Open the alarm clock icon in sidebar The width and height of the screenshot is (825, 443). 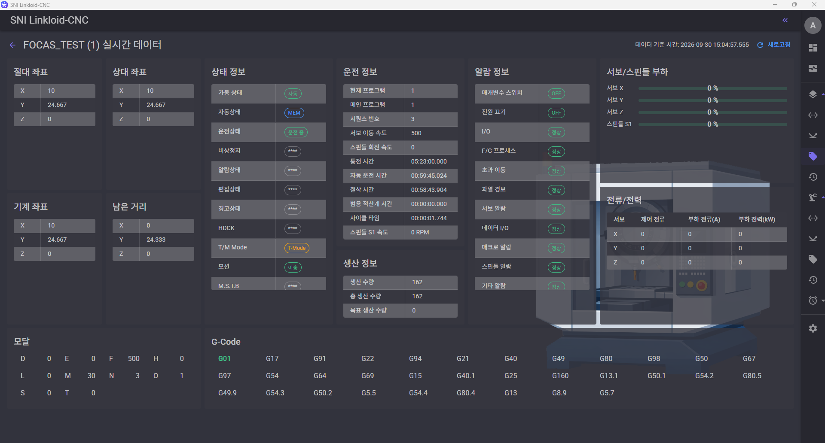[x=813, y=300]
